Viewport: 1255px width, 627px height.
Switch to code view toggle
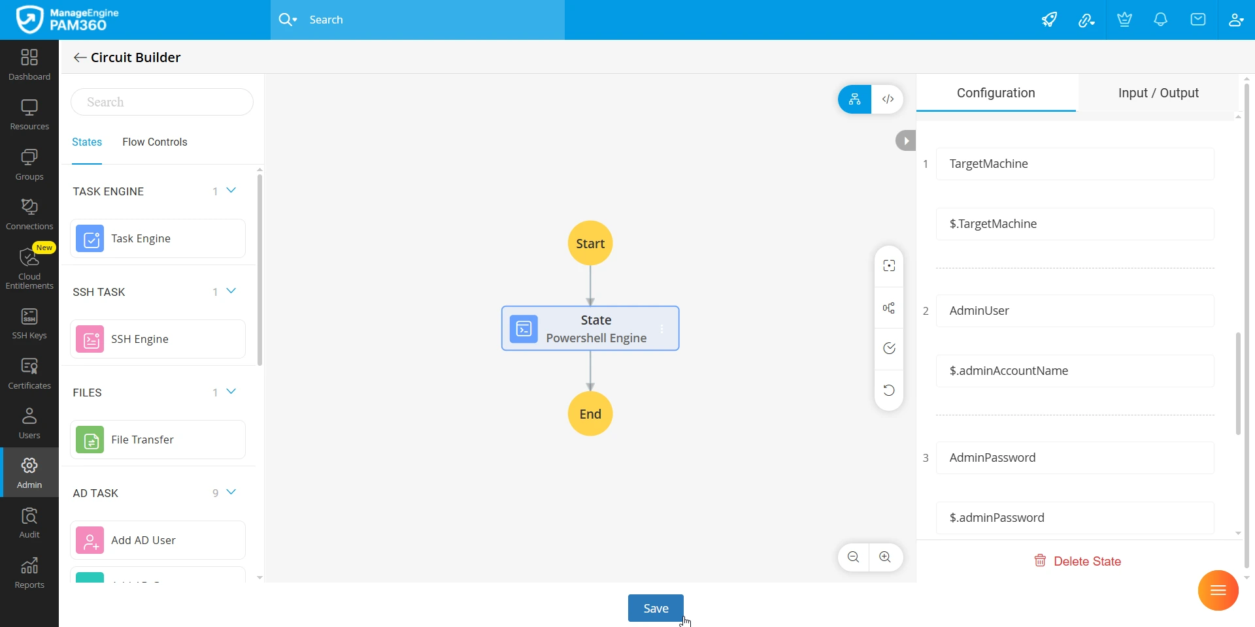pos(888,99)
